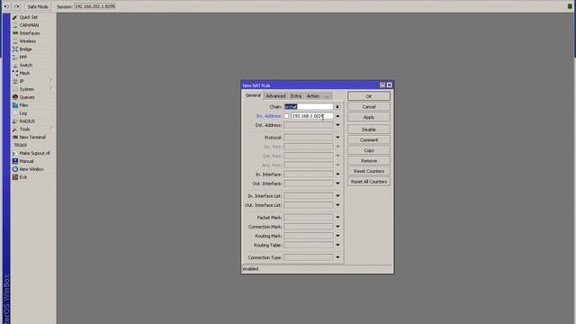The width and height of the screenshot is (576, 324).
Task: Click the Src. Address value field
Action: pos(312,116)
